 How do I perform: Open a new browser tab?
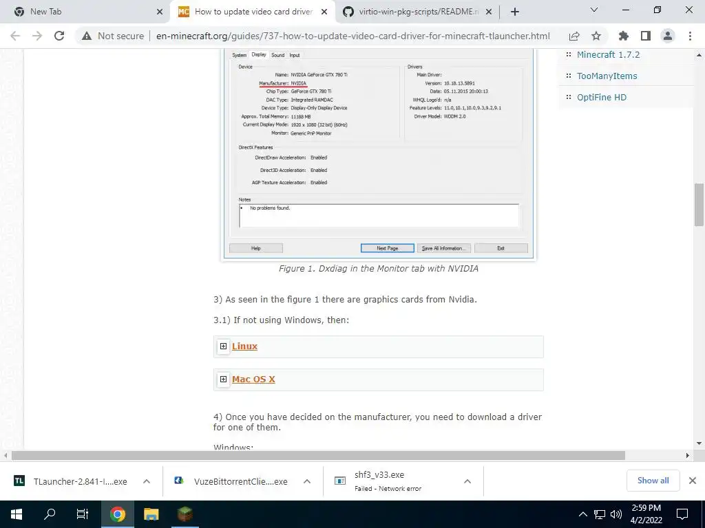click(x=515, y=12)
